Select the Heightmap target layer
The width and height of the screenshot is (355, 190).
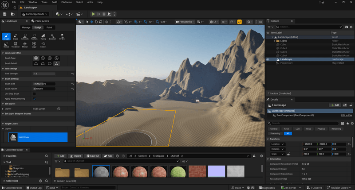coord(38,137)
